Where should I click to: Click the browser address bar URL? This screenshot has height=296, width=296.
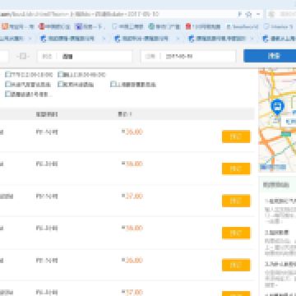[x=80, y=14]
